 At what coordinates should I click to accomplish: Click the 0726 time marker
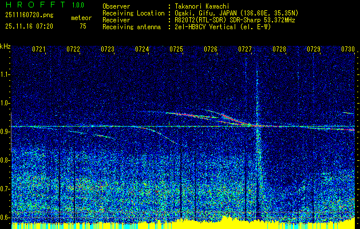pyautogui.click(x=211, y=49)
